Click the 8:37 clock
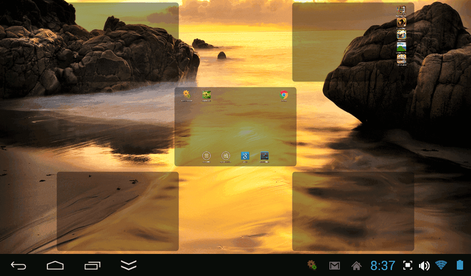471x276 pixels. [383, 265]
